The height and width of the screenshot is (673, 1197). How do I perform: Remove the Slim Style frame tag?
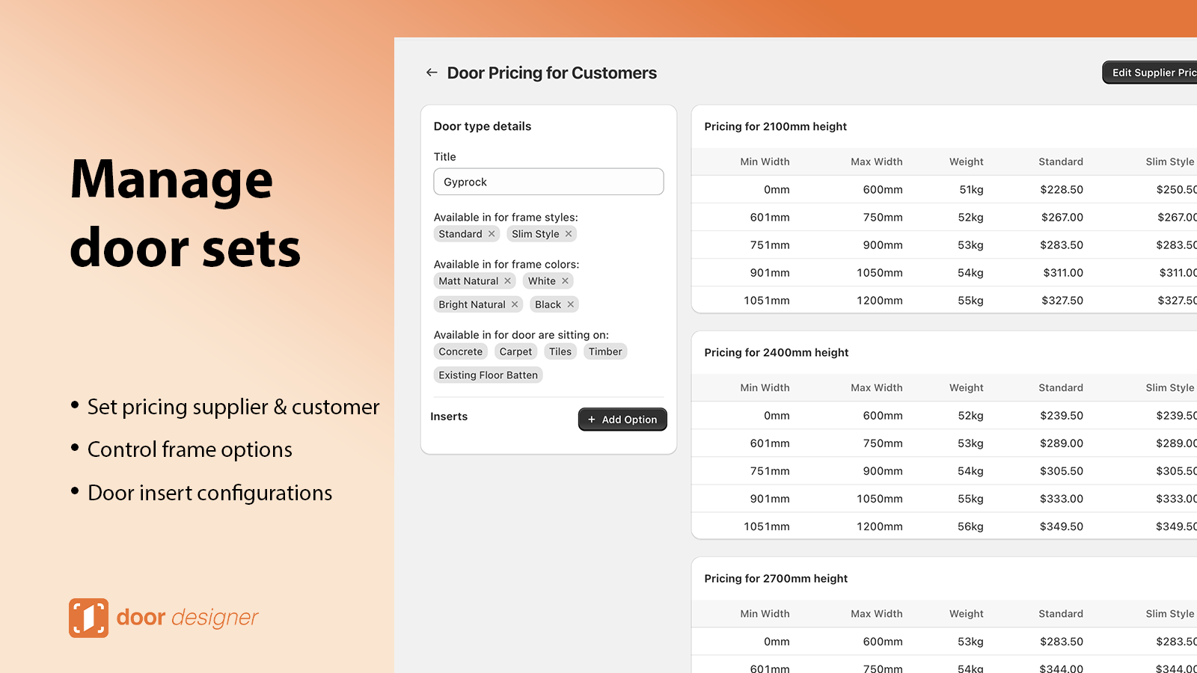point(569,234)
